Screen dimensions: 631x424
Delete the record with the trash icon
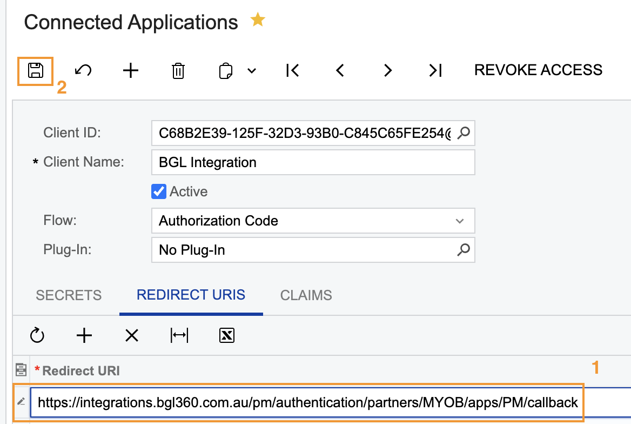(178, 70)
